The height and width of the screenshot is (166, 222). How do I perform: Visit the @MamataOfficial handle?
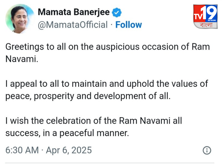click(73, 25)
